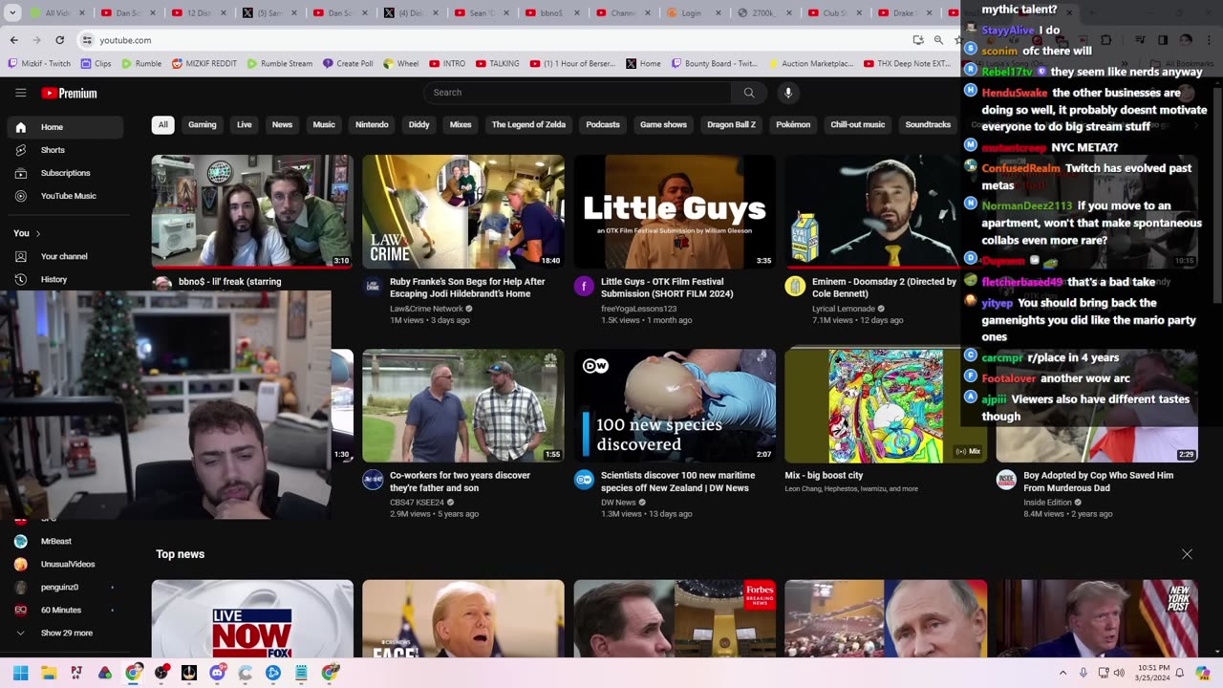
Task: Show hidden system tray icons
Action: 1062,673
